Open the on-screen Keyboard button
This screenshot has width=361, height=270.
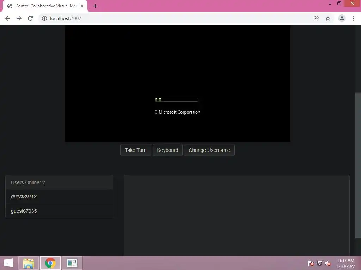(167, 150)
